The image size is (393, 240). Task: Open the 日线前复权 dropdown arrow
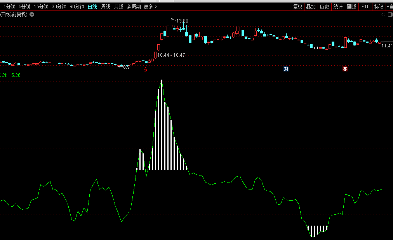32,15
